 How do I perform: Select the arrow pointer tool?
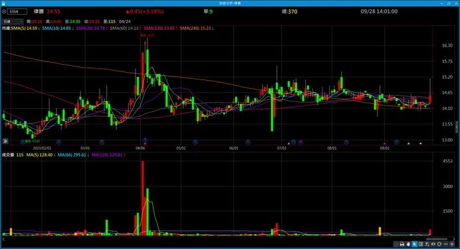point(414,244)
